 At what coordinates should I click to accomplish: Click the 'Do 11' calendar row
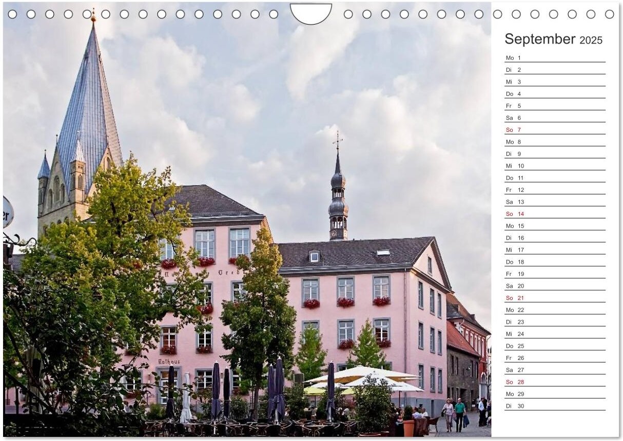[555, 178]
